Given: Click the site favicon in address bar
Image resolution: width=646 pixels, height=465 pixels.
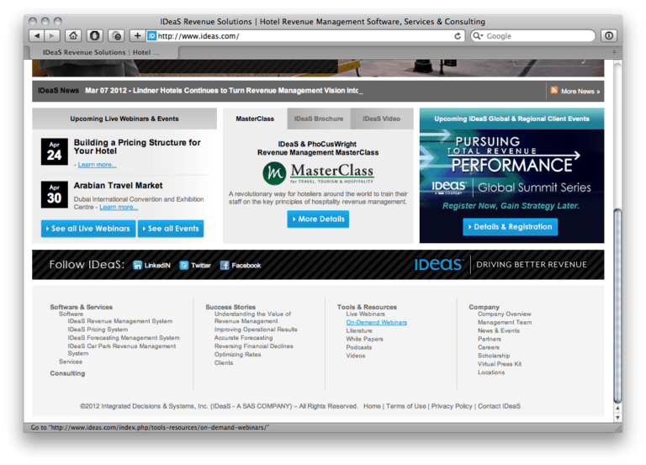Looking at the screenshot, I should [x=151, y=36].
